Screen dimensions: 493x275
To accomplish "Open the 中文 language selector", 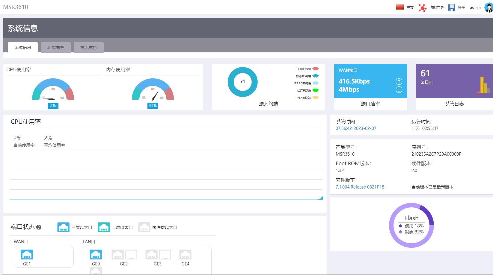I will tap(410, 7).
